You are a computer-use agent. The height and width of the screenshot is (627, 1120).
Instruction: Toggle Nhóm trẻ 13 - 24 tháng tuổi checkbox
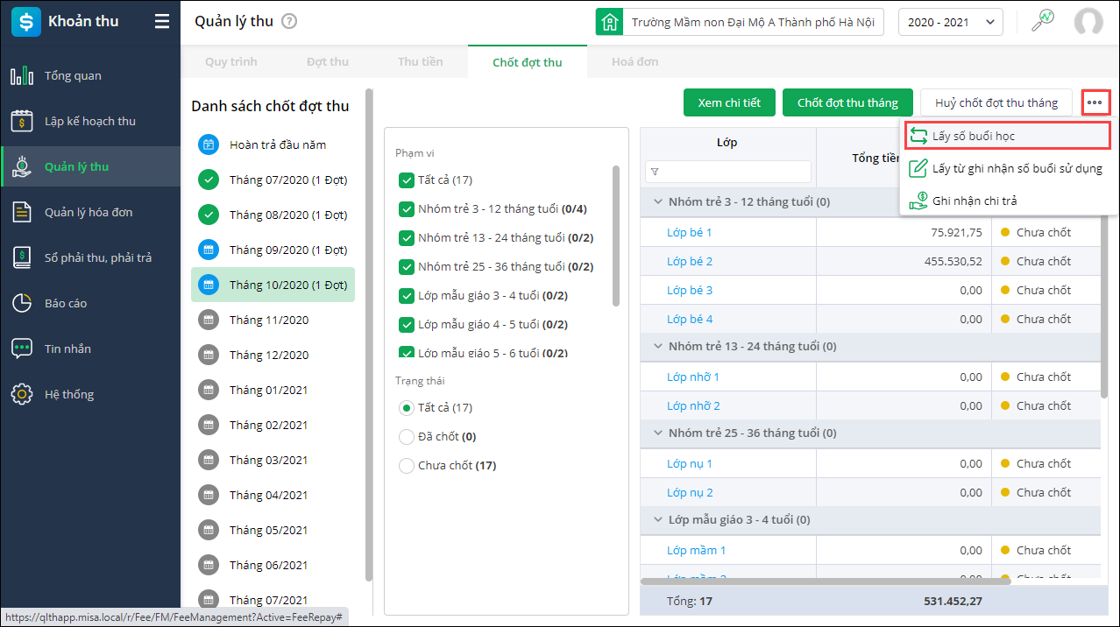point(406,238)
